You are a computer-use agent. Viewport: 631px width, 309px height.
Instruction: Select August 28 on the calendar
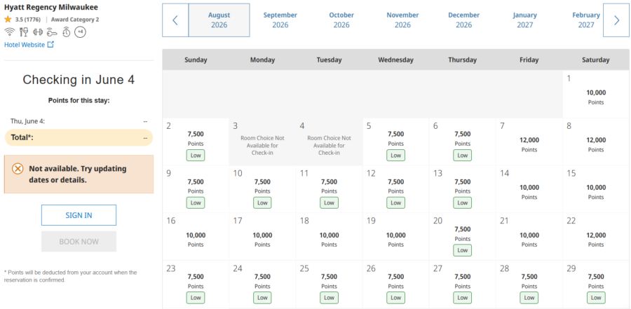(529, 284)
